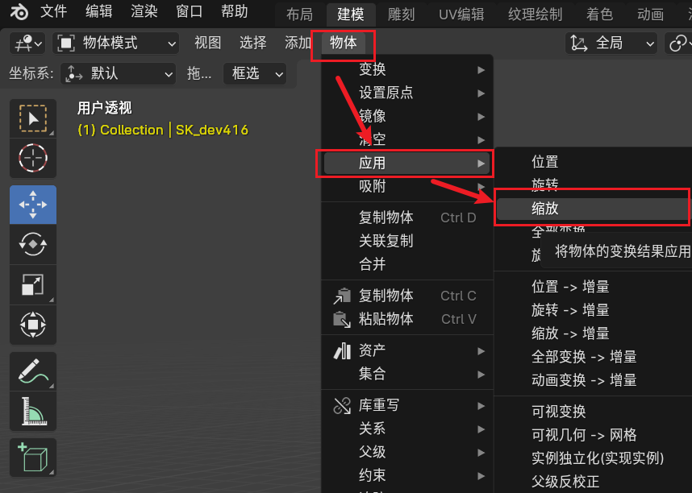This screenshot has height=493, width=692.
Task: Select the Transform tool icon
Action: click(x=33, y=324)
